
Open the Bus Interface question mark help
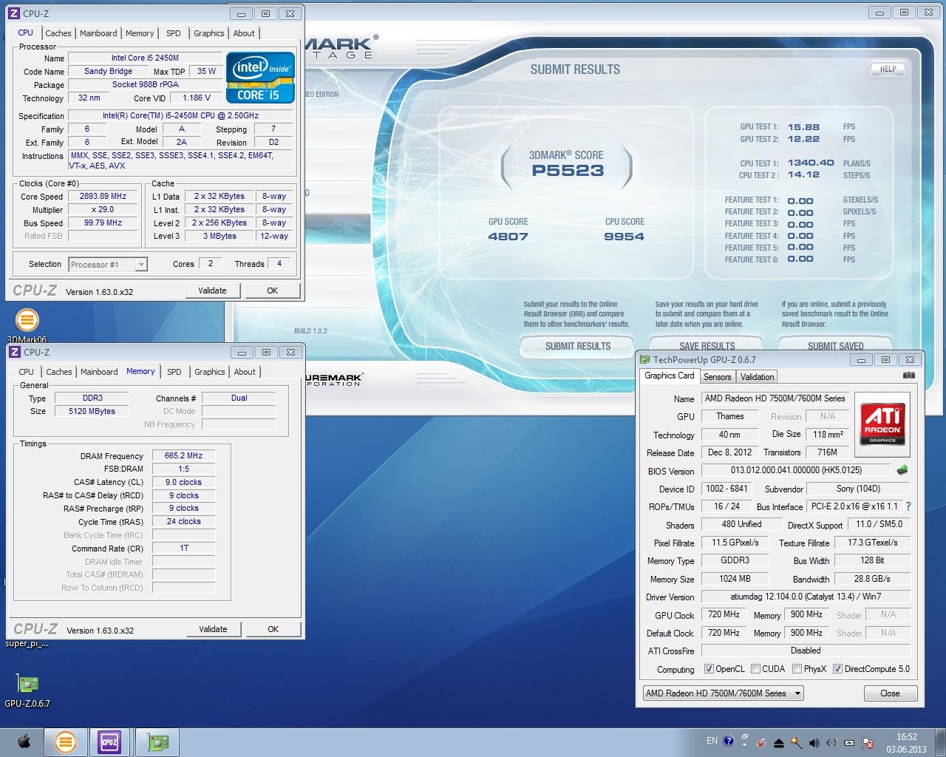pyautogui.click(x=908, y=506)
